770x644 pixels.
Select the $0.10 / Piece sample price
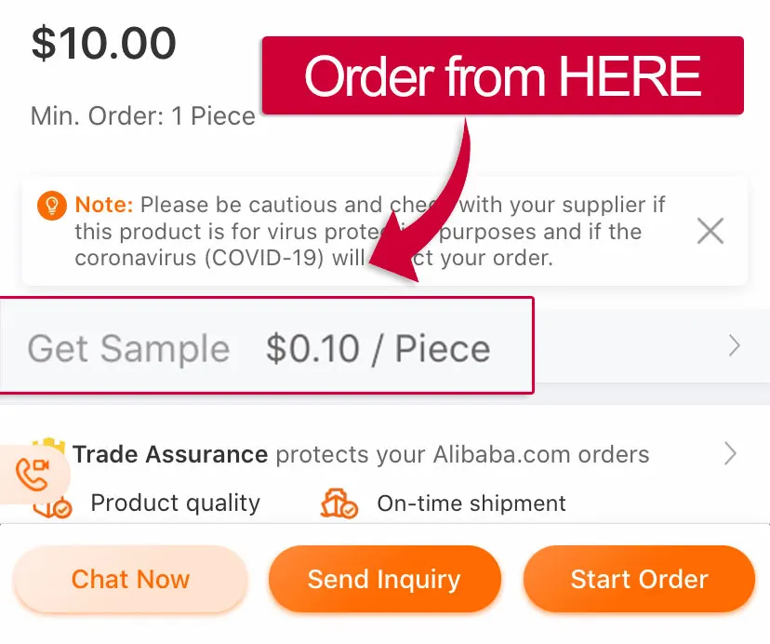point(378,349)
